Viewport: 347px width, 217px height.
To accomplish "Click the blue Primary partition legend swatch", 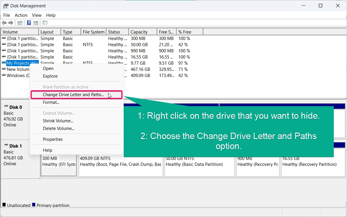I will 34,205.
